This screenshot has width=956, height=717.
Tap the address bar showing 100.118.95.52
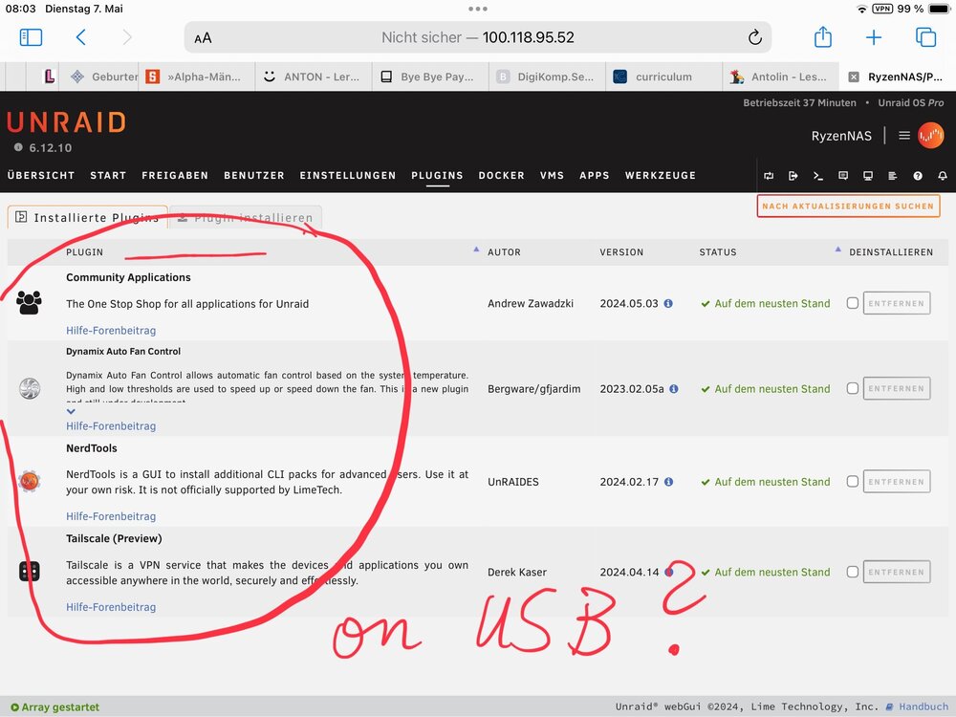(x=477, y=37)
